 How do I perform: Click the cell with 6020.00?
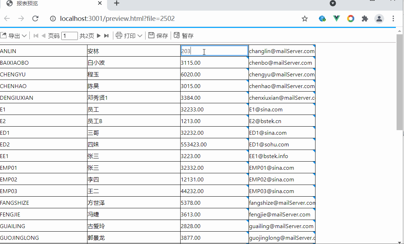tap(214, 74)
